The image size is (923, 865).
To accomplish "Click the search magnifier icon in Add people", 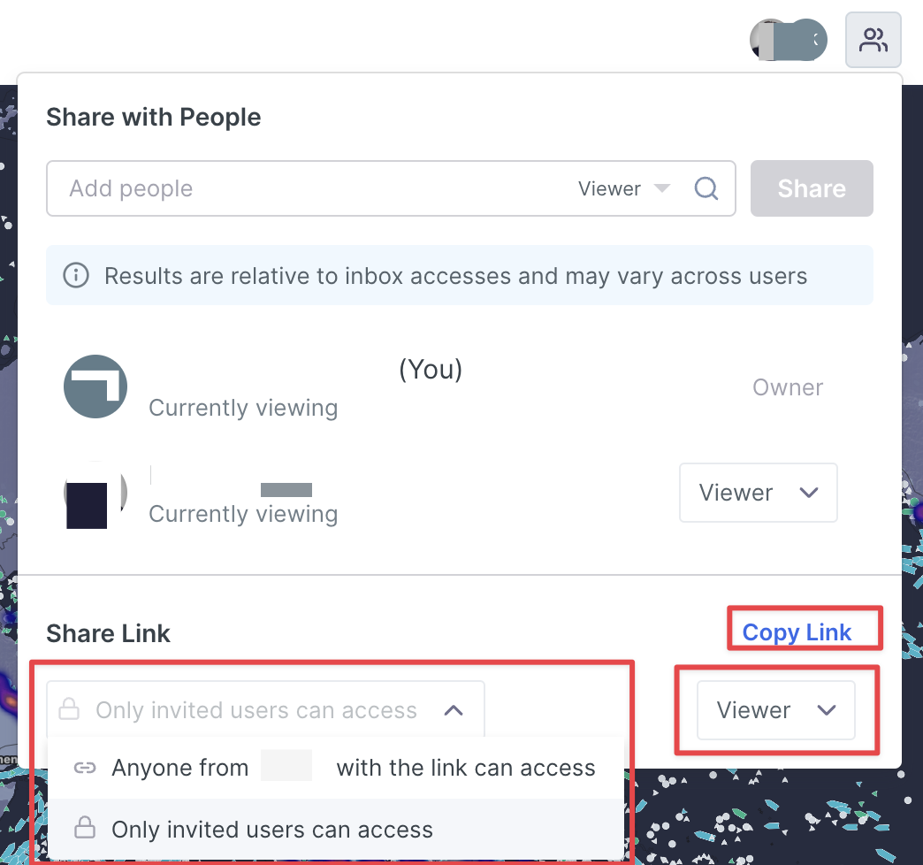I will (x=706, y=188).
